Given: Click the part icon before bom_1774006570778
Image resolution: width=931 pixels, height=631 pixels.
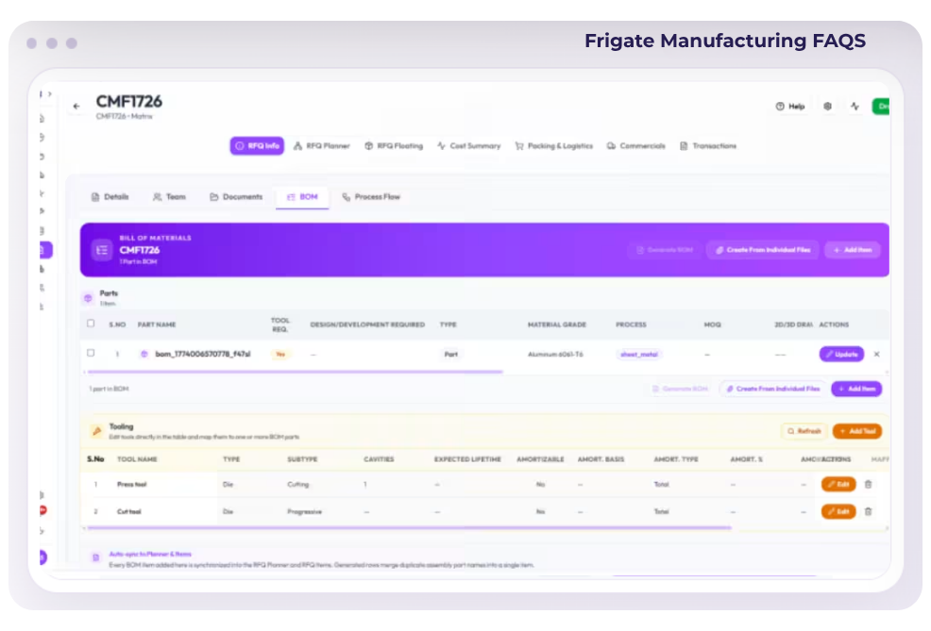Looking at the screenshot, I should click(144, 354).
